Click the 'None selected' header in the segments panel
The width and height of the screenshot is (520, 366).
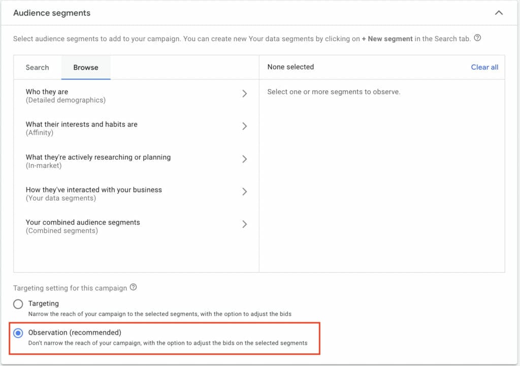(x=290, y=66)
